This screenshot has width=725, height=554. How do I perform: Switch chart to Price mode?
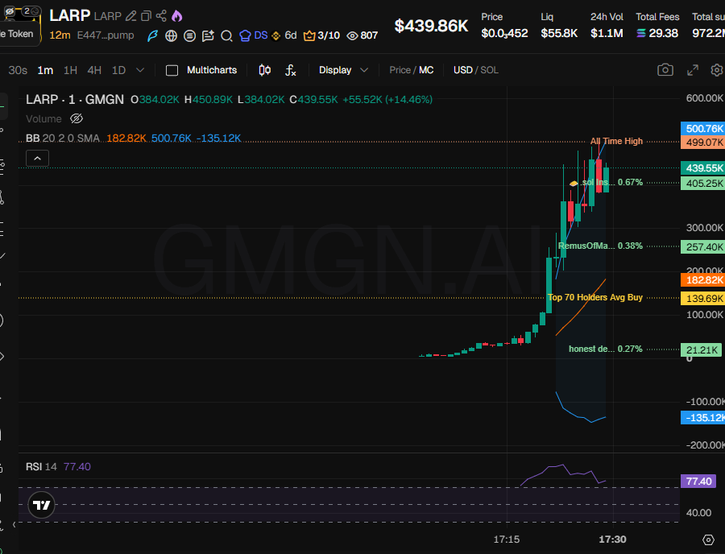(x=400, y=70)
